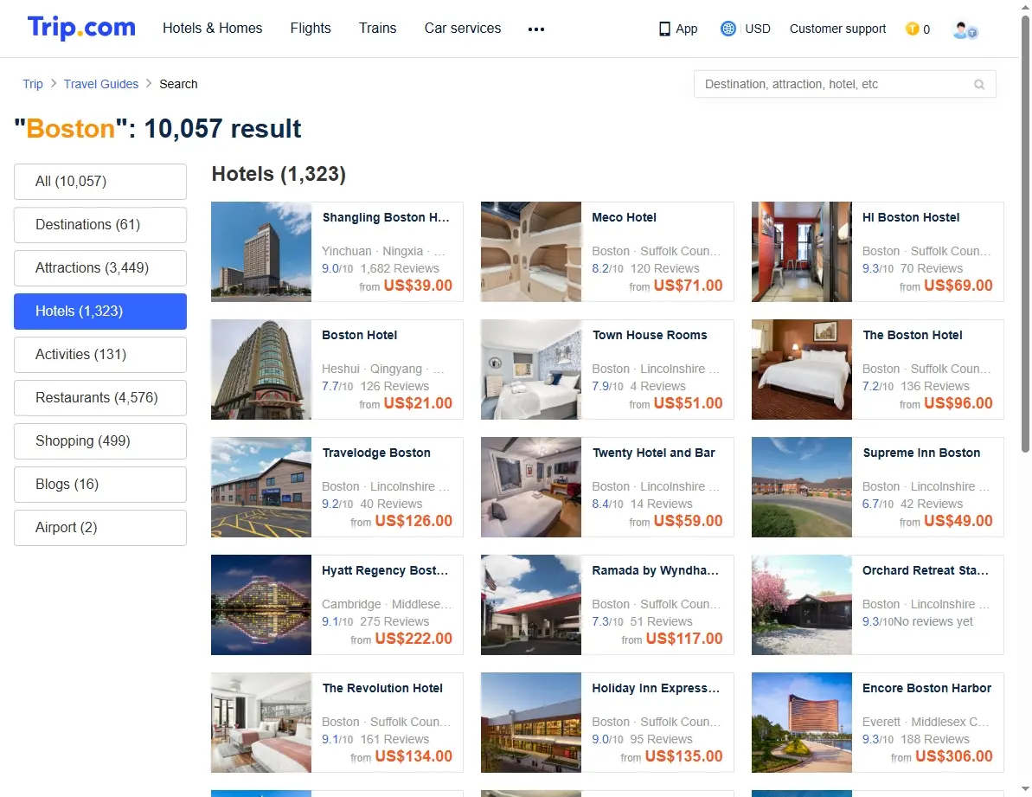The image size is (1032, 797).
Task: Click Supreme Inn Boston title
Action: click(x=921, y=453)
